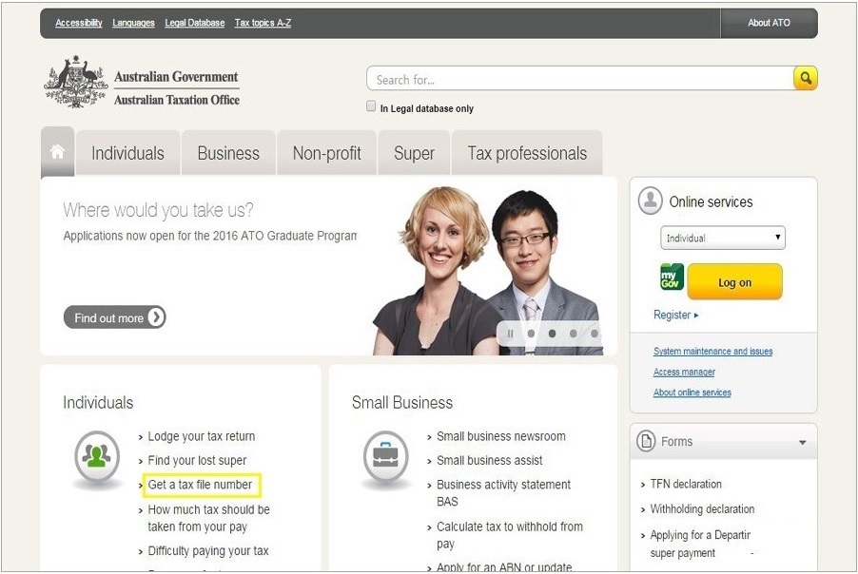Viewport: 858px width, 574px height.
Task: Open About online services link
Action: [692, 392]
